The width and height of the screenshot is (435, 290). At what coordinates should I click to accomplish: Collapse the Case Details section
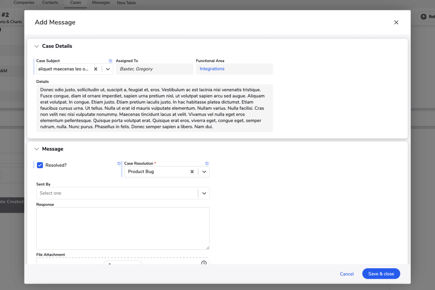[x=37, y=46]
